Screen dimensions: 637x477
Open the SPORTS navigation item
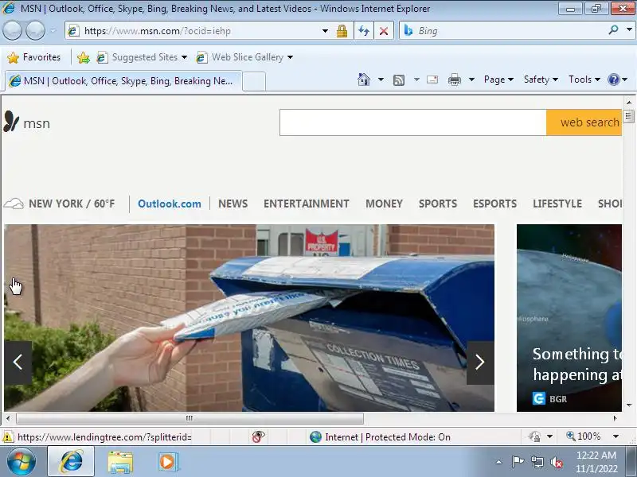click(x=438, y=204)
